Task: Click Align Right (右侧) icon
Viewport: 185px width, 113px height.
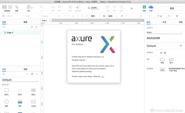Action: [121, 7]
